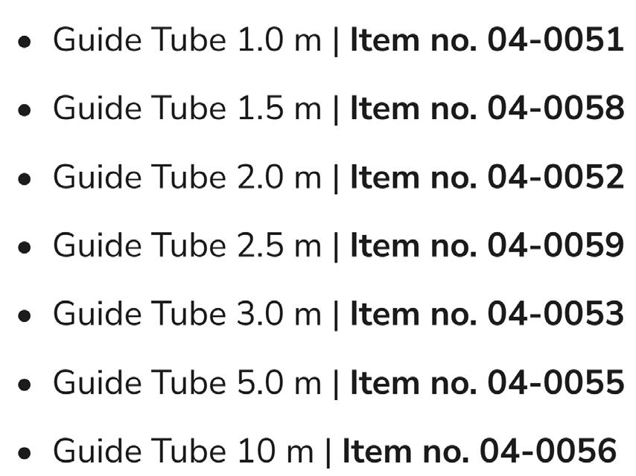
Task: Select item no. 04-0051
Action: coord(487,39)
